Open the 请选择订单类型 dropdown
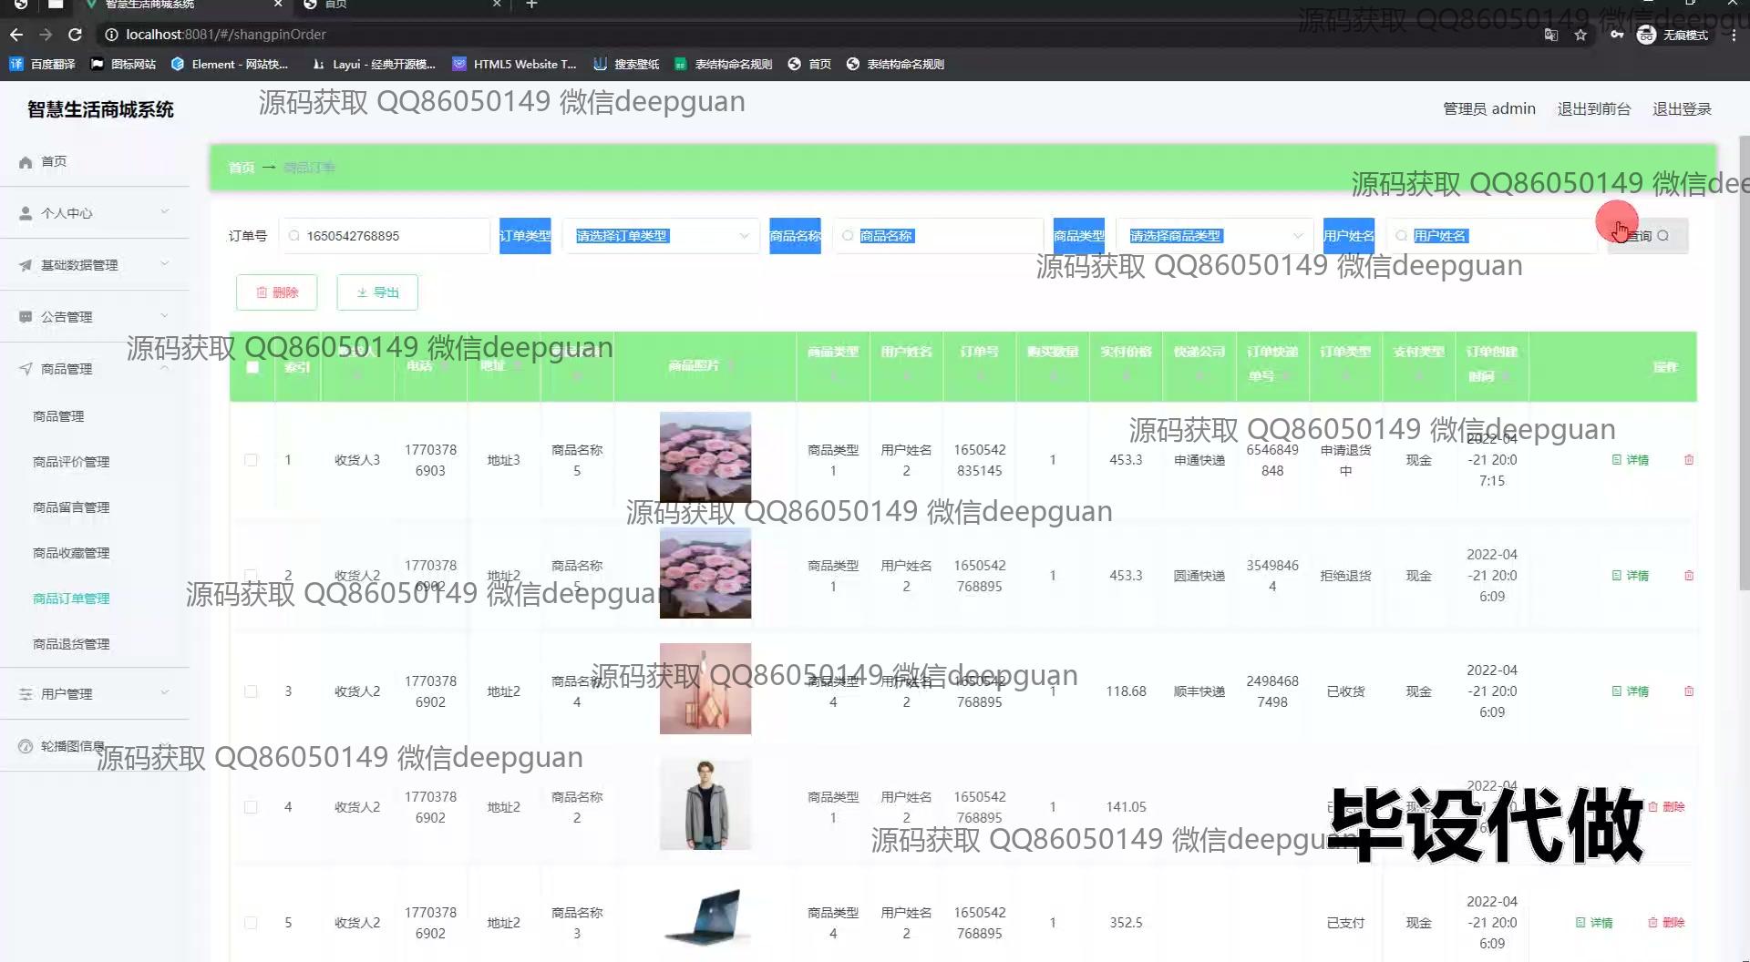Image resolution: width=1750 pixels, height=962 pixels. pos(661,236)
